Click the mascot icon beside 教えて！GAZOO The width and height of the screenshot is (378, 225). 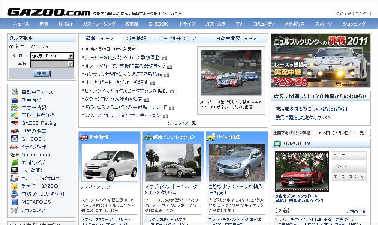15,186
